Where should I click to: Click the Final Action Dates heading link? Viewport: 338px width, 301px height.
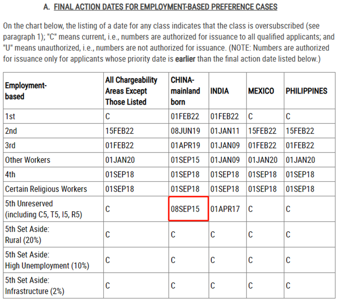[166, 7]
